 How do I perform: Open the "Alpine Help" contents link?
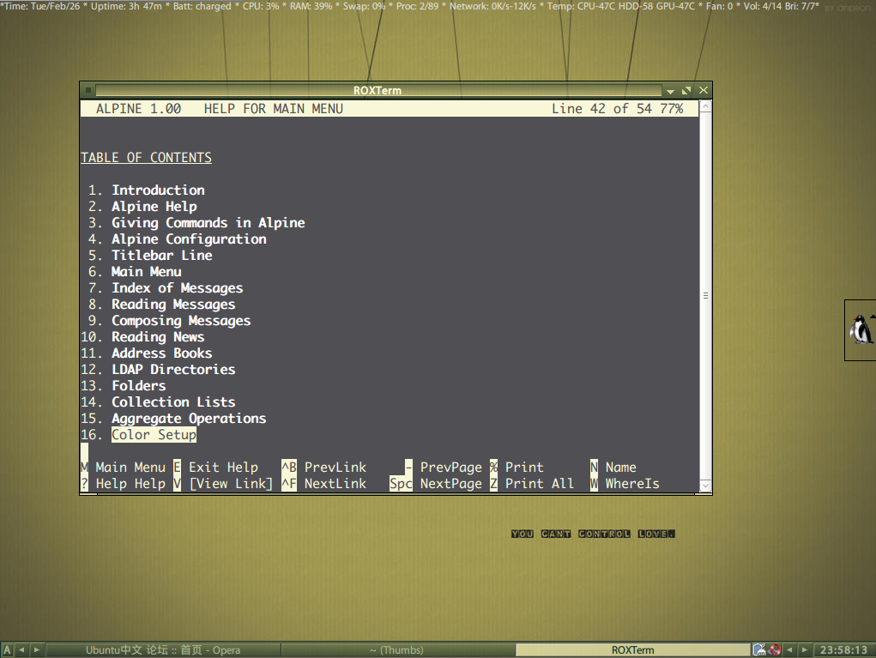click(x=154, y=207)
